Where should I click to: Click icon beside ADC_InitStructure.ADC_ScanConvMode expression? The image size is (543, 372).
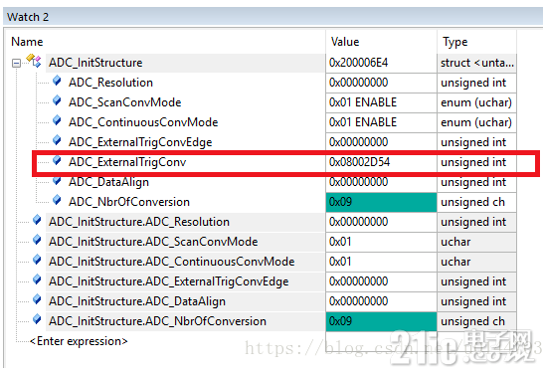(x=37, y=241)
